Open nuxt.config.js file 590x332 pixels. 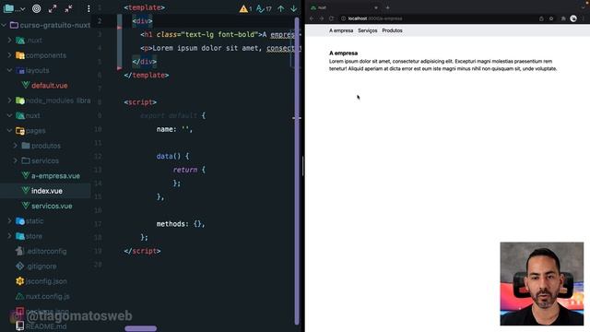click(47, 296)
